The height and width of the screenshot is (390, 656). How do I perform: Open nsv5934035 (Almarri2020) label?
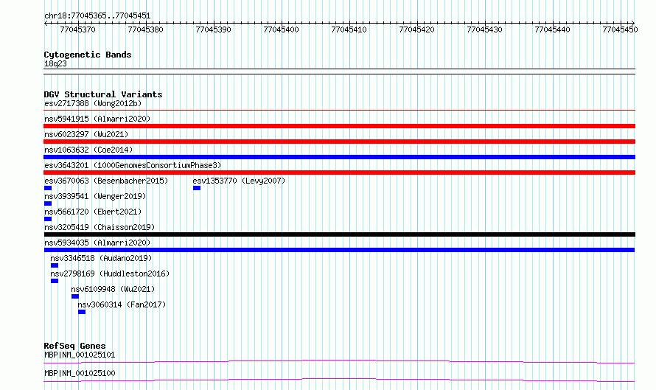(97, 243)
